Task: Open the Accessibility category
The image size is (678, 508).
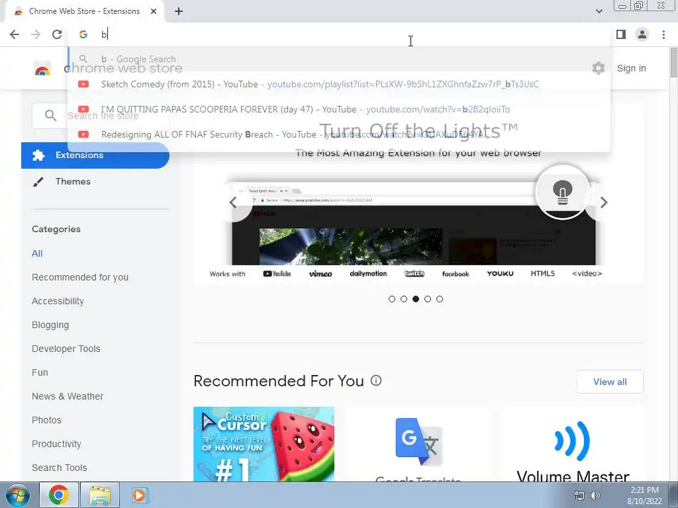Action: click(58, 301)
